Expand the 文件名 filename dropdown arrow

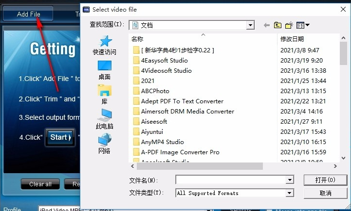pos(290,180)
